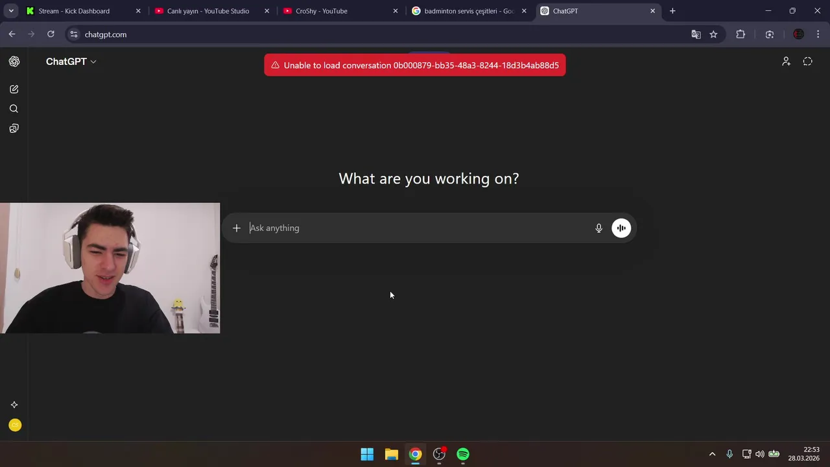This screenshot has width=830, height=467.
Task: Open the ChatGPT logo home icon
Action: pyautogui.click(x=14, y=62)
